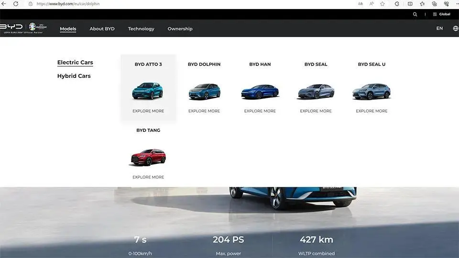The image size is (459, 258).
Task: Click the BYD DOLPHIN car image
Action: click(x=204, y=92)
